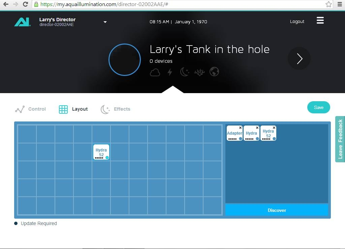Click the browser forward arrow
Image resolution: width=345 pixels, height=249 pixels.
[x=15, y=4]
